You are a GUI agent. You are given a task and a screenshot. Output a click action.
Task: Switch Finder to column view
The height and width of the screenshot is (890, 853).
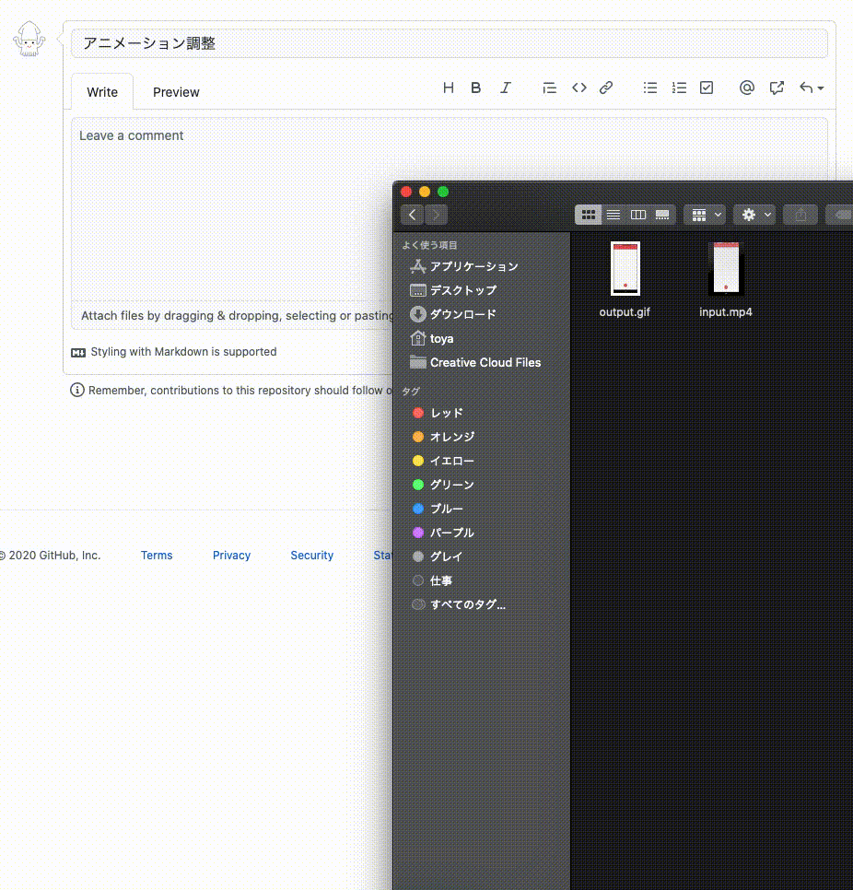(x=638, y=215)
